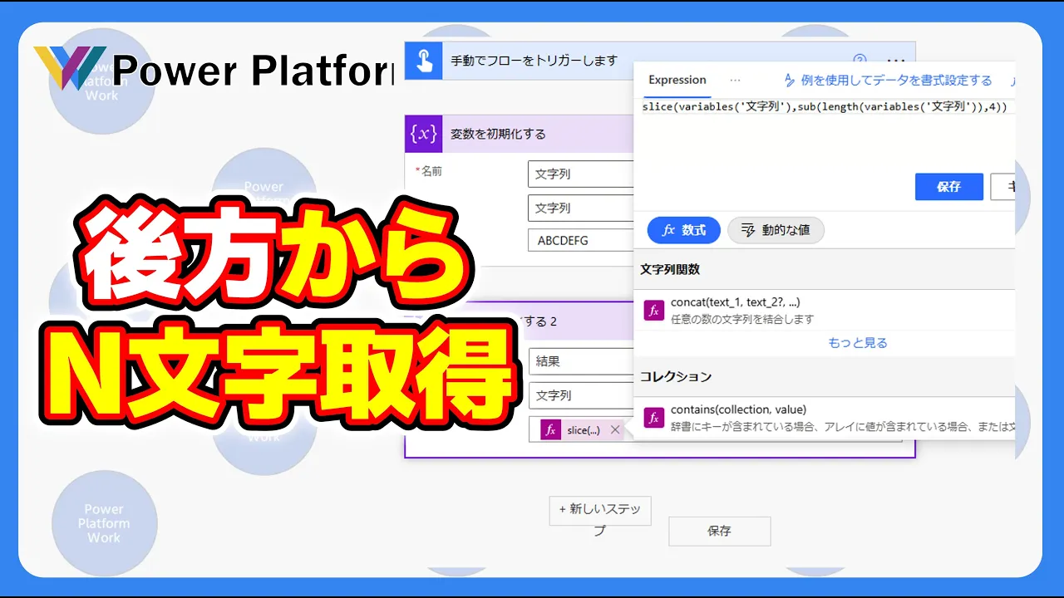Choose the concat(text_1, text_2?, ...) function

(824, 311)
